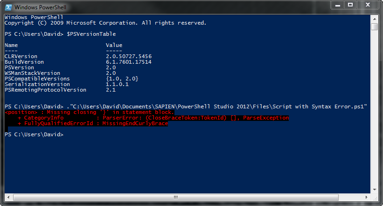The width and height of the screenshot is (383, 206).
Task: Click the Windows PowerShell title bar text
Action: tap(40, 7)
